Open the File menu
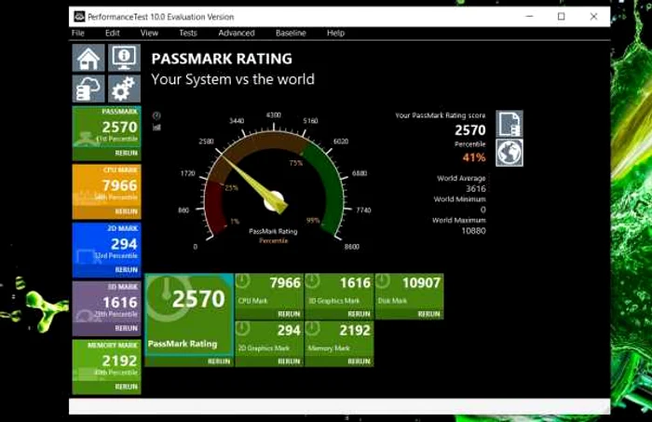Image resolution: width=652 pixels, height=422 pixels. (77, 33)
